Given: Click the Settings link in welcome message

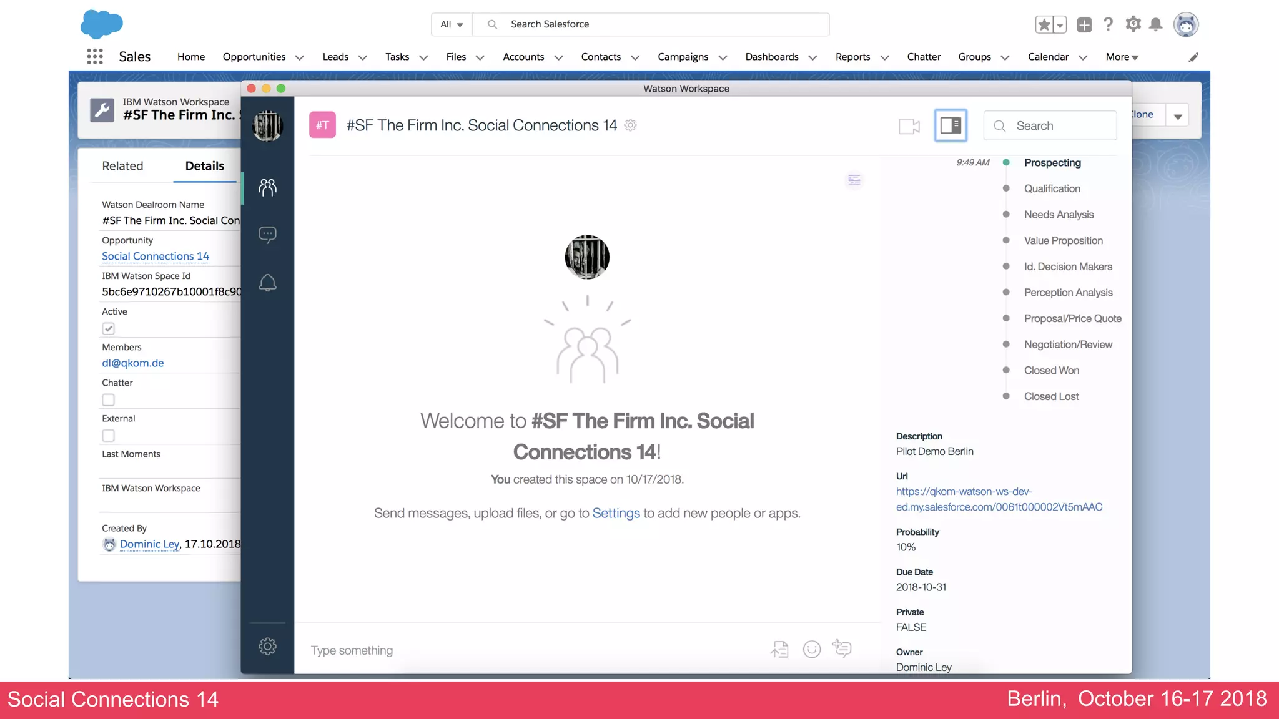Looking at the screenshot, I should click(x=616, y=513).
